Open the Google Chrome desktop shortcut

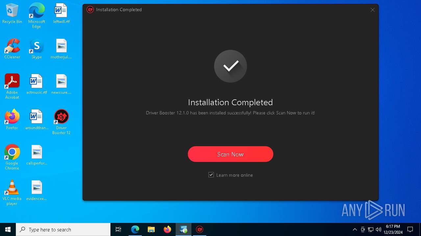point(12,157)
